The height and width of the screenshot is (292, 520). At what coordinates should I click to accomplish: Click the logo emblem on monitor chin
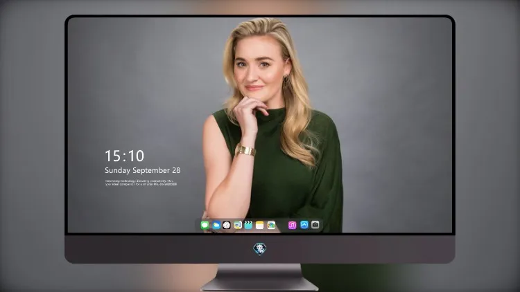pos(260,249)
